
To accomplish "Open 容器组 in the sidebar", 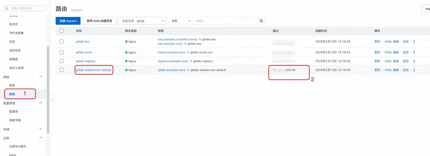I will [x=14, y=59].
